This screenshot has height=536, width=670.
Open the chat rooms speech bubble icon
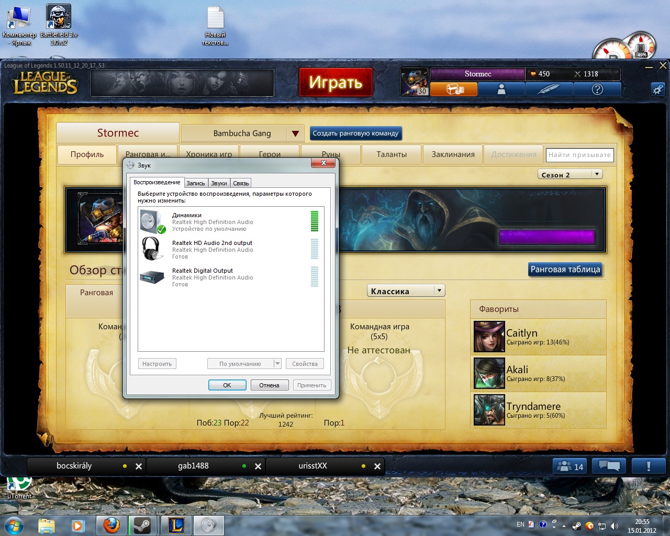click(609, 466)
